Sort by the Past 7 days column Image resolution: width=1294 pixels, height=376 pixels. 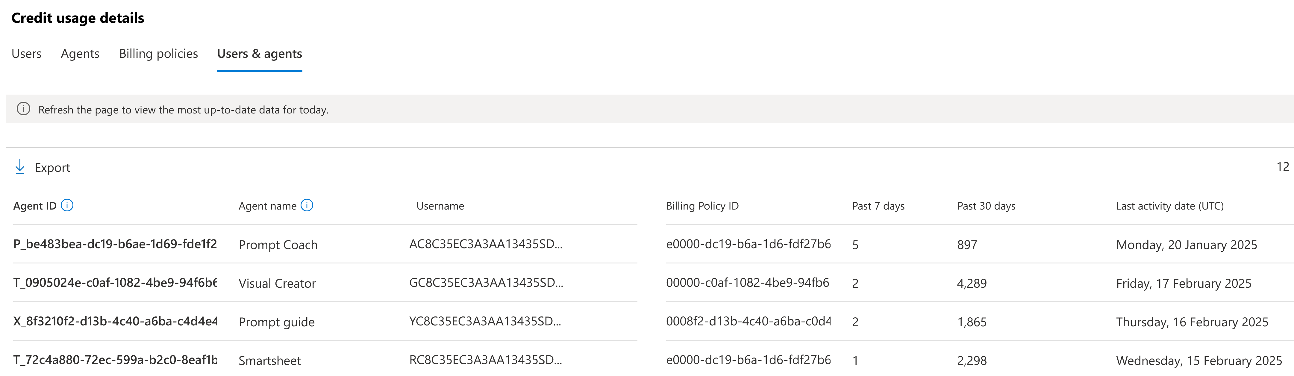[878, 206]
